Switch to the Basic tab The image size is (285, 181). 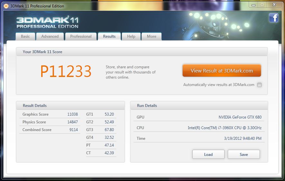[x=25, y=36]
